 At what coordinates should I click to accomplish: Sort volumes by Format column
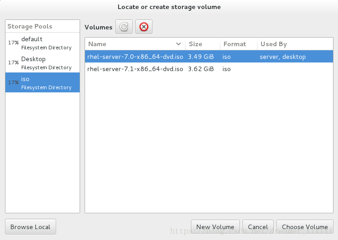(x=238, y=44)
